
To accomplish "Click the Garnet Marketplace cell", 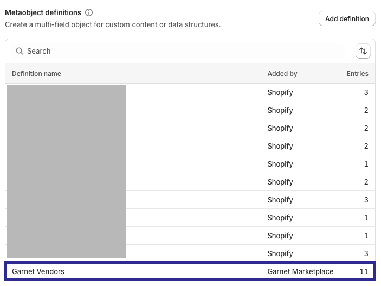I will tap(300, 271).
